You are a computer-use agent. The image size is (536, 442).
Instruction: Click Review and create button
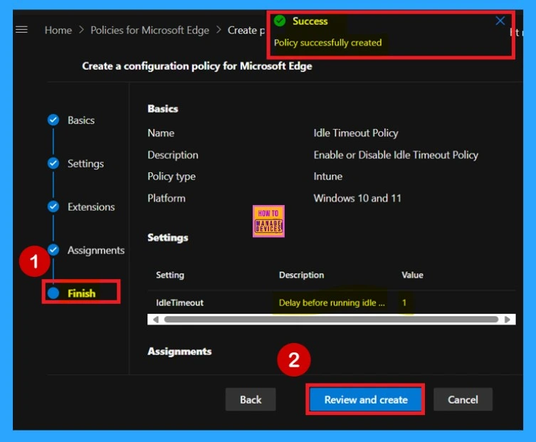pyautogui.click(x=366, y=399)
